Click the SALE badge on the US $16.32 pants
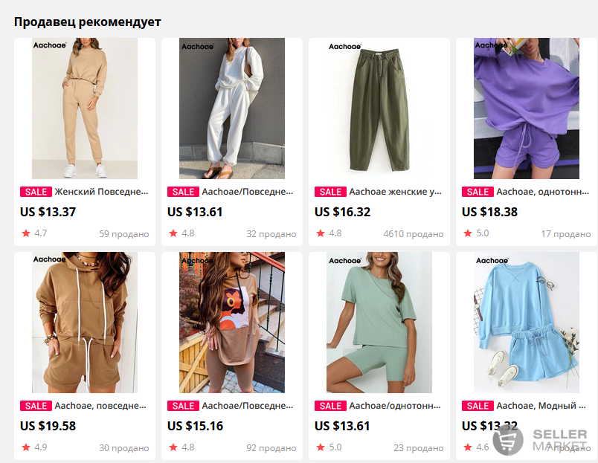 pos(330,192)
